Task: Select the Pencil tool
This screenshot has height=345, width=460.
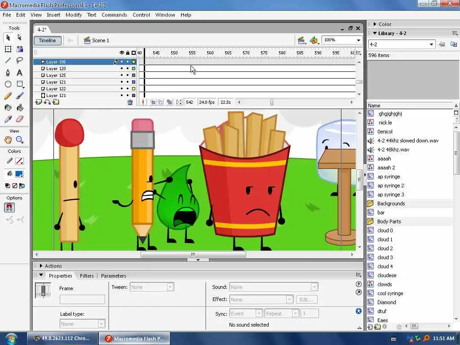Action: point(8,96)
